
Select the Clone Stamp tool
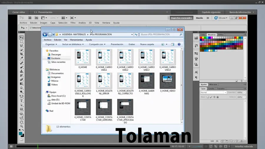click(21, 71)
